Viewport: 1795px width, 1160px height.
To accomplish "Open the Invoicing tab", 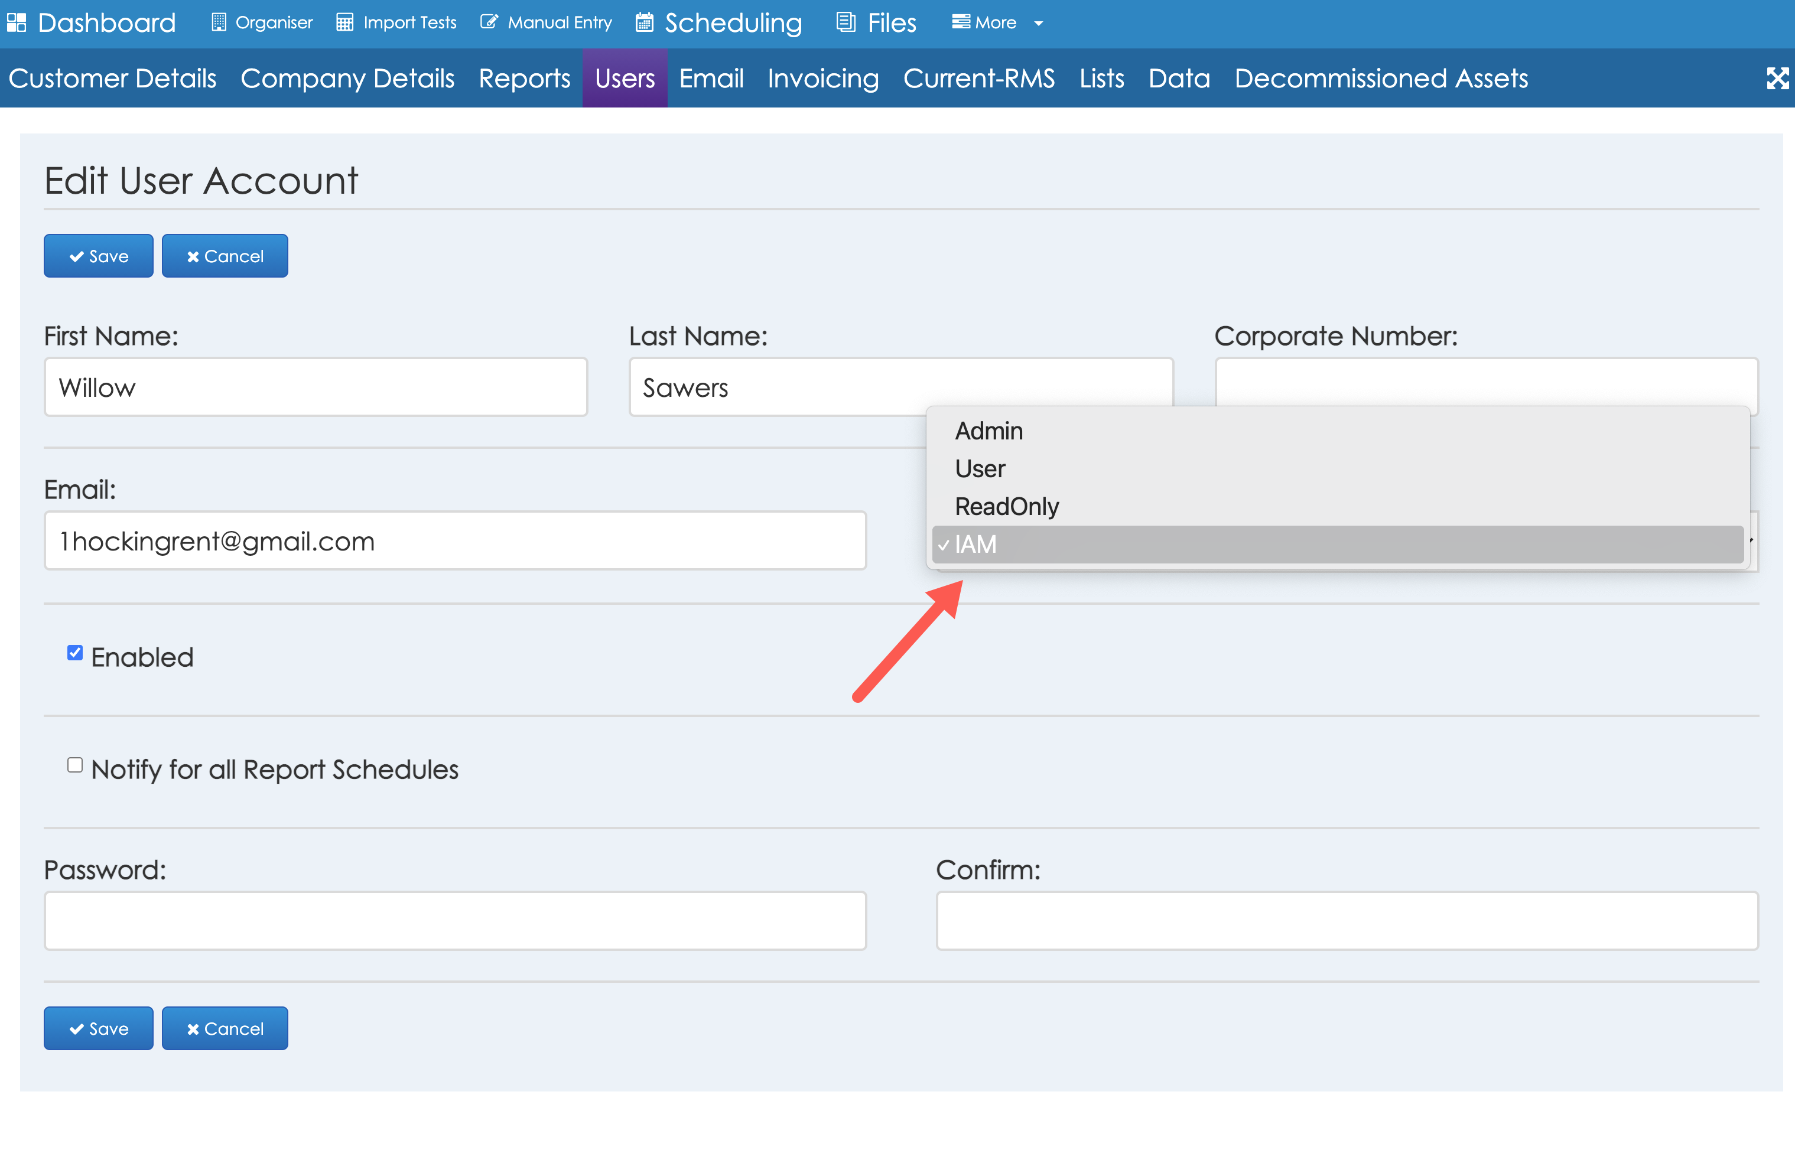I will point(823,79).
